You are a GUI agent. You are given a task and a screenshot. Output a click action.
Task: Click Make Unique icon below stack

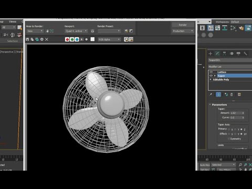point(226,94)
